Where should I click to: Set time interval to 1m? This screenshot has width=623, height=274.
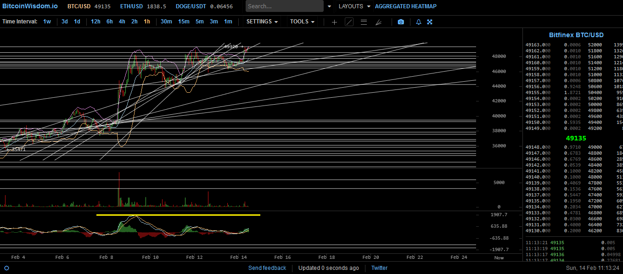click(228, 22)
